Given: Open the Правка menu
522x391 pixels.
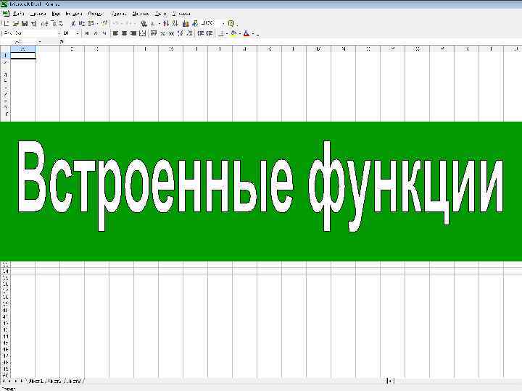Looking at the screenshot, I should click(37, 14).
